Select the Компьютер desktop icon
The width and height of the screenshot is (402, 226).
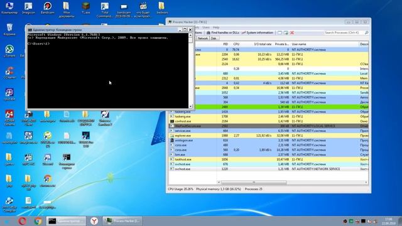9,8
